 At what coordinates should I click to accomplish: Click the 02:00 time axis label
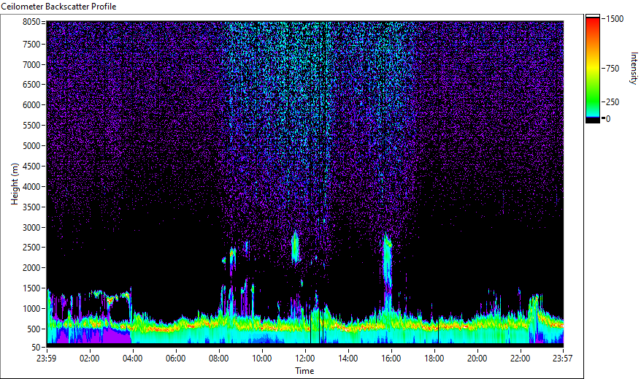click(90, 359)
